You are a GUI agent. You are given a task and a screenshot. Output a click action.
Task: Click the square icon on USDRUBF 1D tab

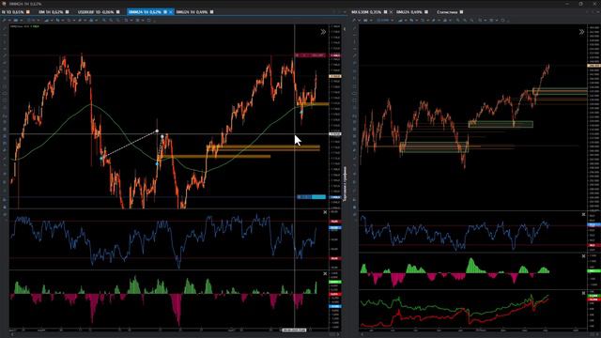tap(118, 12)
